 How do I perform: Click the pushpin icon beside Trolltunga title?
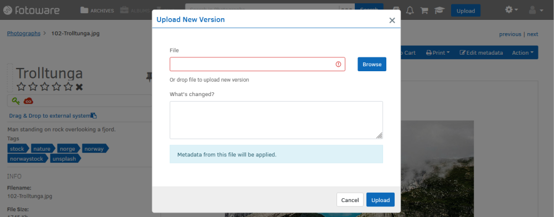[x=149, y=77]
